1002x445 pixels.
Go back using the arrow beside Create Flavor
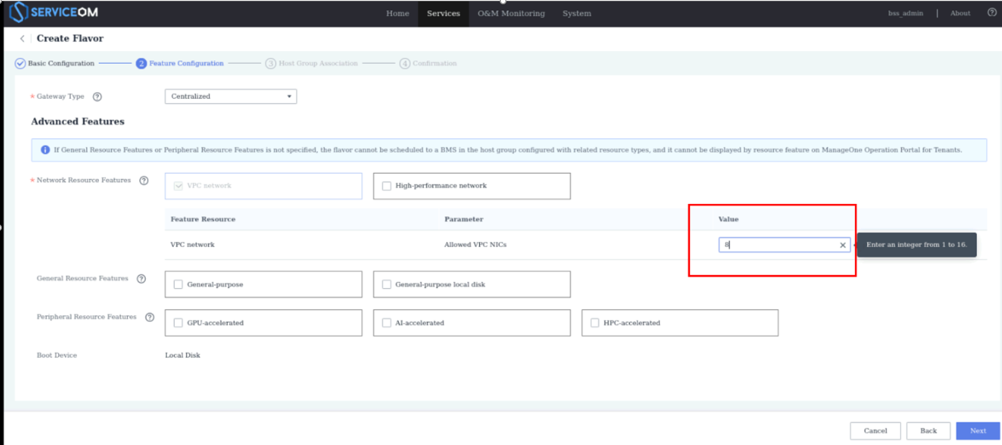point(22,38)
